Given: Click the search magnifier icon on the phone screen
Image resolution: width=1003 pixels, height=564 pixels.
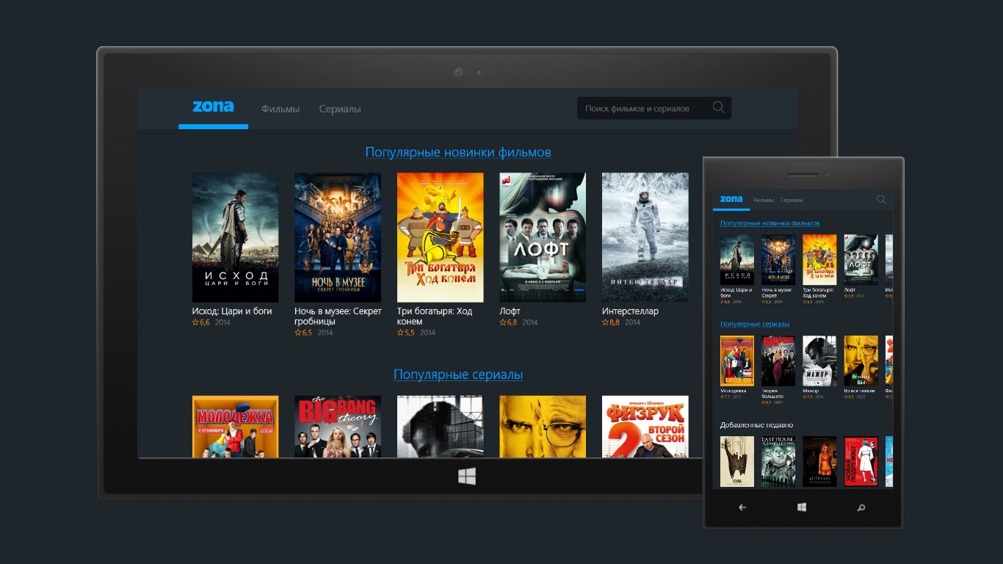Looking at the screenshot, I should (x=880, y=199).
